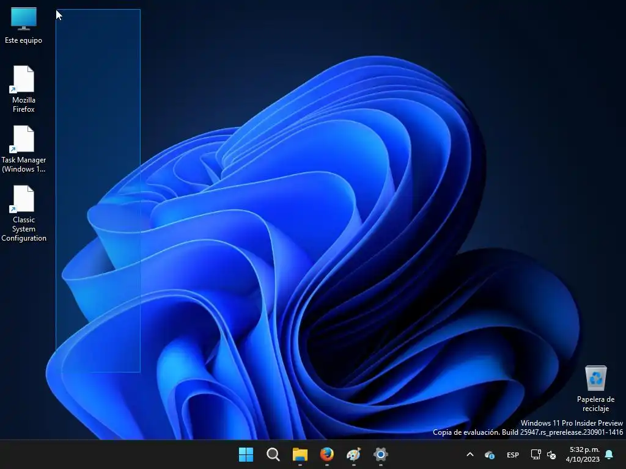Select the Task Manager desktop shortcut
This screenshot has width=626, height=469.
(24, 149)
